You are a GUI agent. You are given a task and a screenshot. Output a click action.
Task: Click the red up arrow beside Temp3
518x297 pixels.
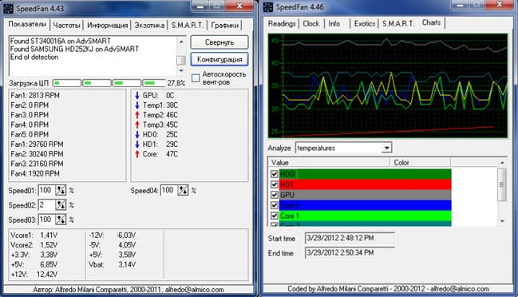(x=137, y=125)
